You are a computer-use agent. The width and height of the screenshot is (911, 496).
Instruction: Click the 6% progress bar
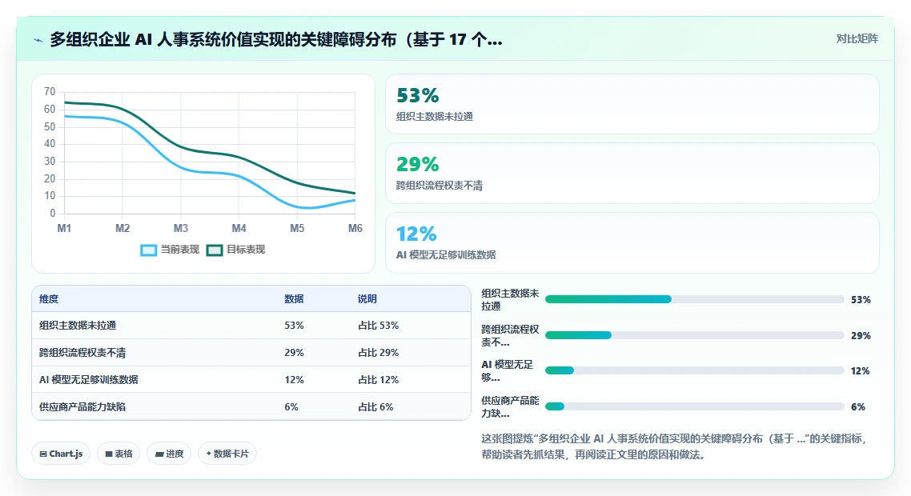pos(694,406)
